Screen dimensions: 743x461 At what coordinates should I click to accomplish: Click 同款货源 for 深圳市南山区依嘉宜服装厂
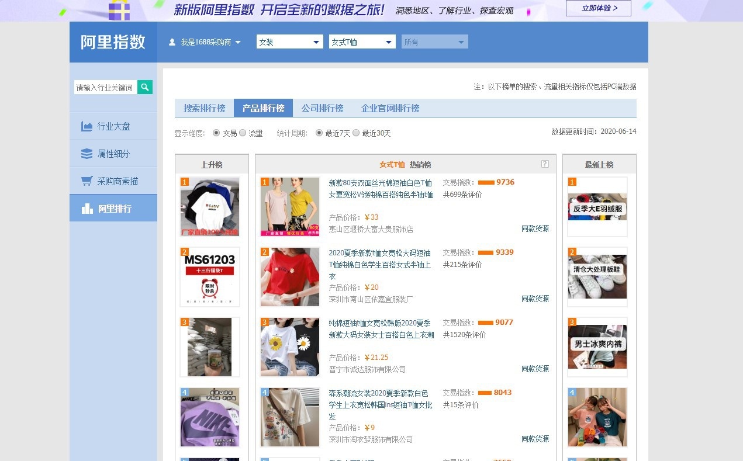tap(535, 299)
